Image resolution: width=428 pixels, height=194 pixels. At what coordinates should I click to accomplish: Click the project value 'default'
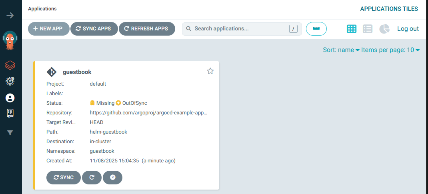pyautogui.click(x=98, y=84)
